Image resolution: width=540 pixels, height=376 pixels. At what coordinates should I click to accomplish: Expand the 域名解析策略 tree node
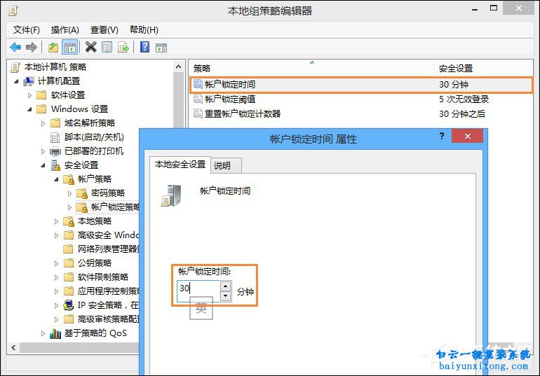(43, 123)
